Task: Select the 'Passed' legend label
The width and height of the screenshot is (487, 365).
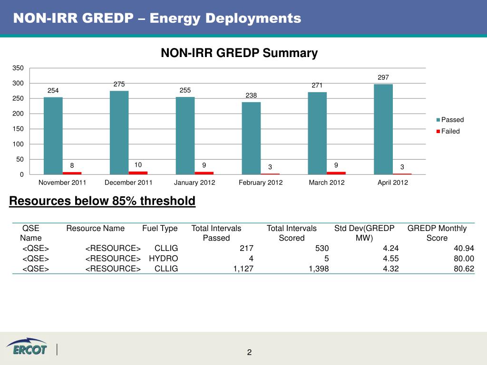Action: [452, 120]
